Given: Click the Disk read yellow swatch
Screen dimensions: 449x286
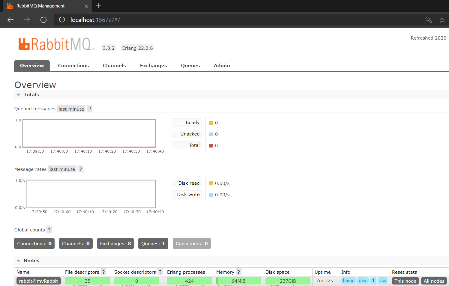Looking at the screenshot, I should tap(211, 183).
